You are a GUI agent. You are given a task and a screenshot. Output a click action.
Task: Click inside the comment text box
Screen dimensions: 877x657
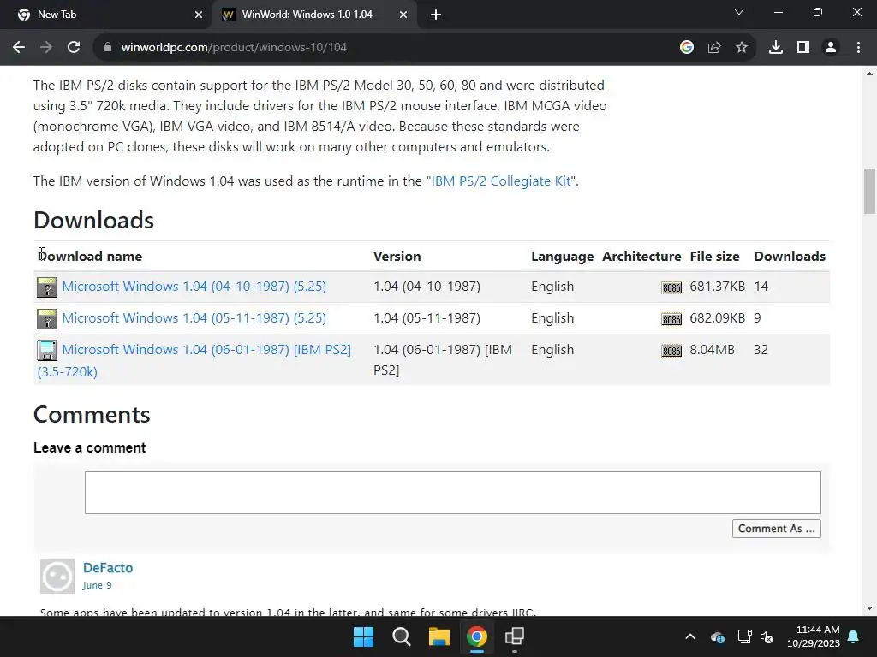tap(452, 493)
